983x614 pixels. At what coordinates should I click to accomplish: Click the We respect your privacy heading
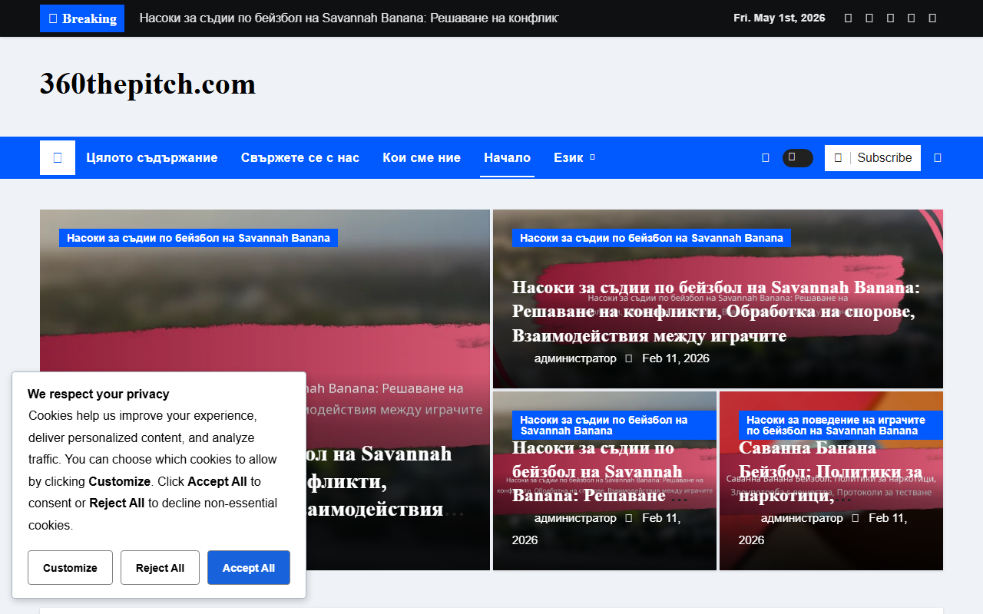tap(98, 394)
